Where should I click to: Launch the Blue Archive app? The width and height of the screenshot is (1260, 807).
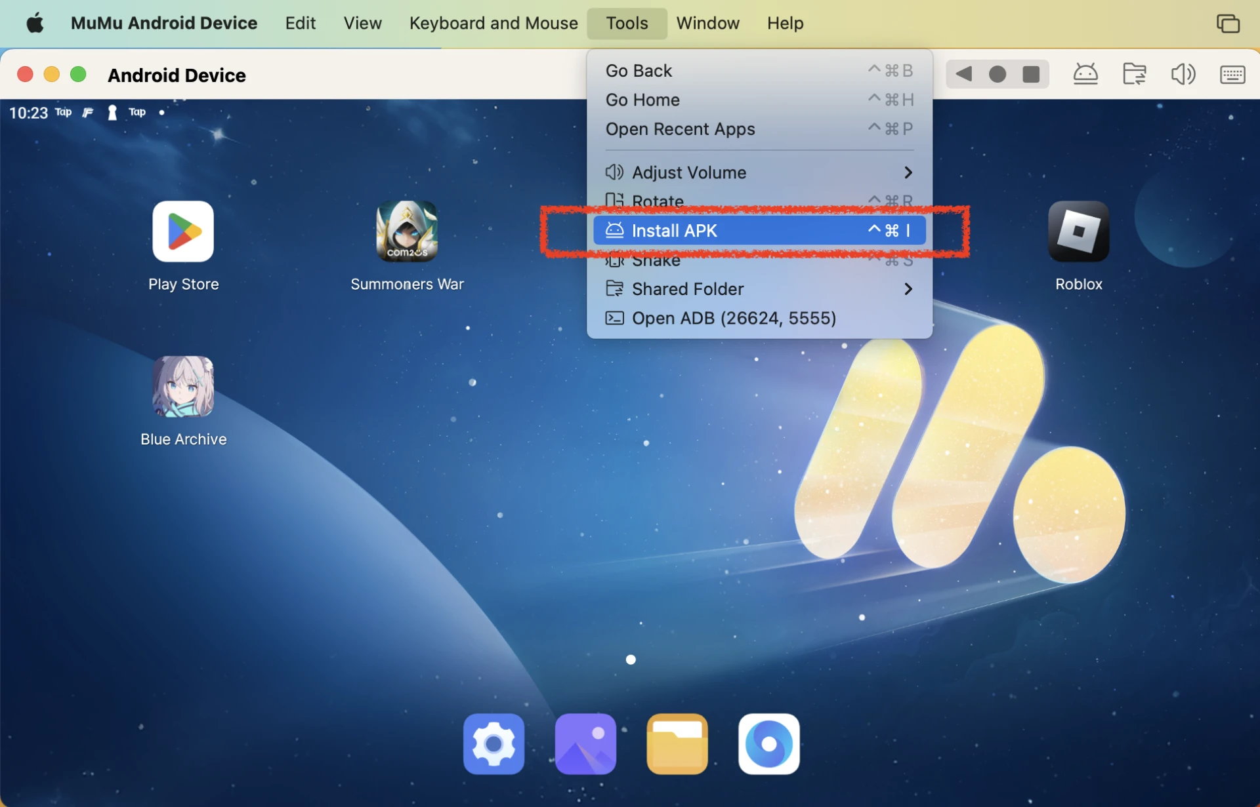coord(183,387)
